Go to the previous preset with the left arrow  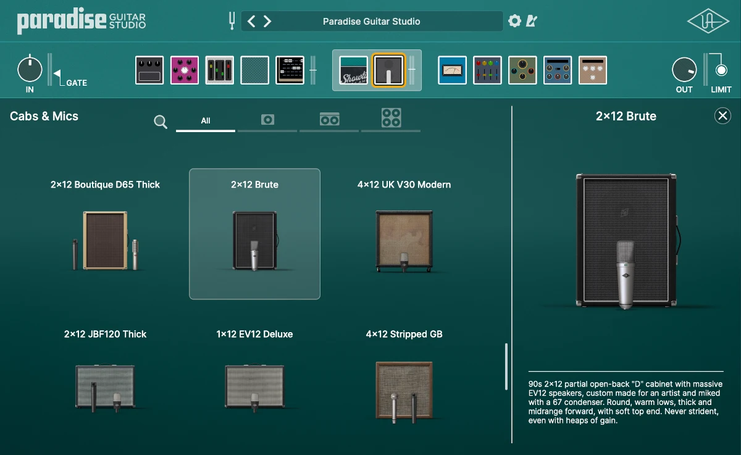(251, 20)
